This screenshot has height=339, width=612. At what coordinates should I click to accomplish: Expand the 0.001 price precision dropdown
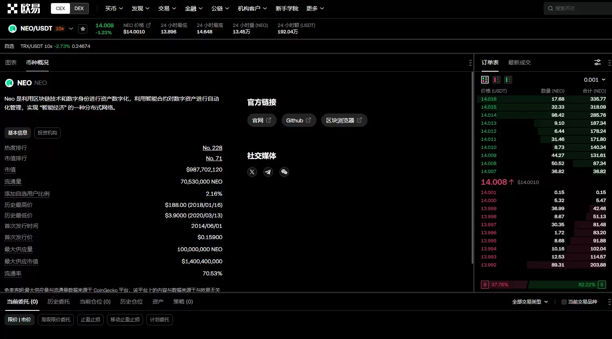point(595,80)
